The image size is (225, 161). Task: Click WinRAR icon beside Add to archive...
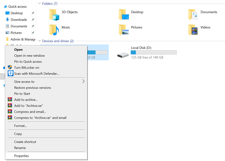[10, 99]
